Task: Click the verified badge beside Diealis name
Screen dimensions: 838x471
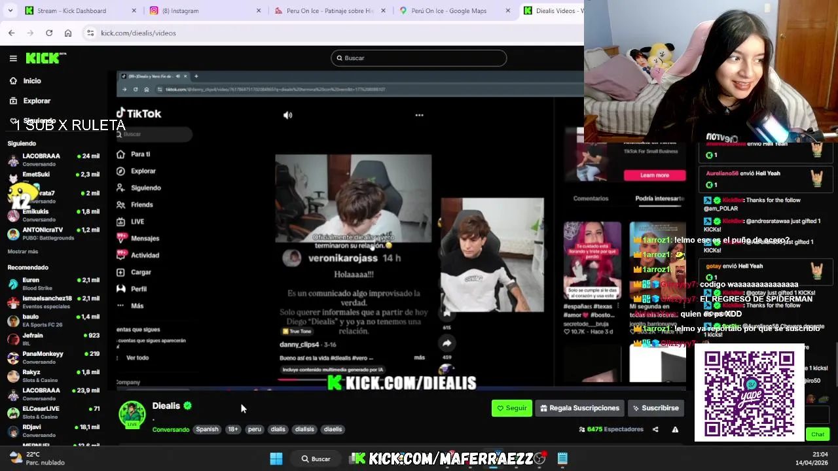Action: pos(187,406)
